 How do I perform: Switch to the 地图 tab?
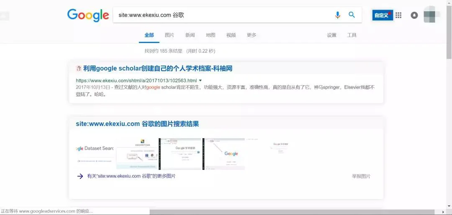(211, 35)
